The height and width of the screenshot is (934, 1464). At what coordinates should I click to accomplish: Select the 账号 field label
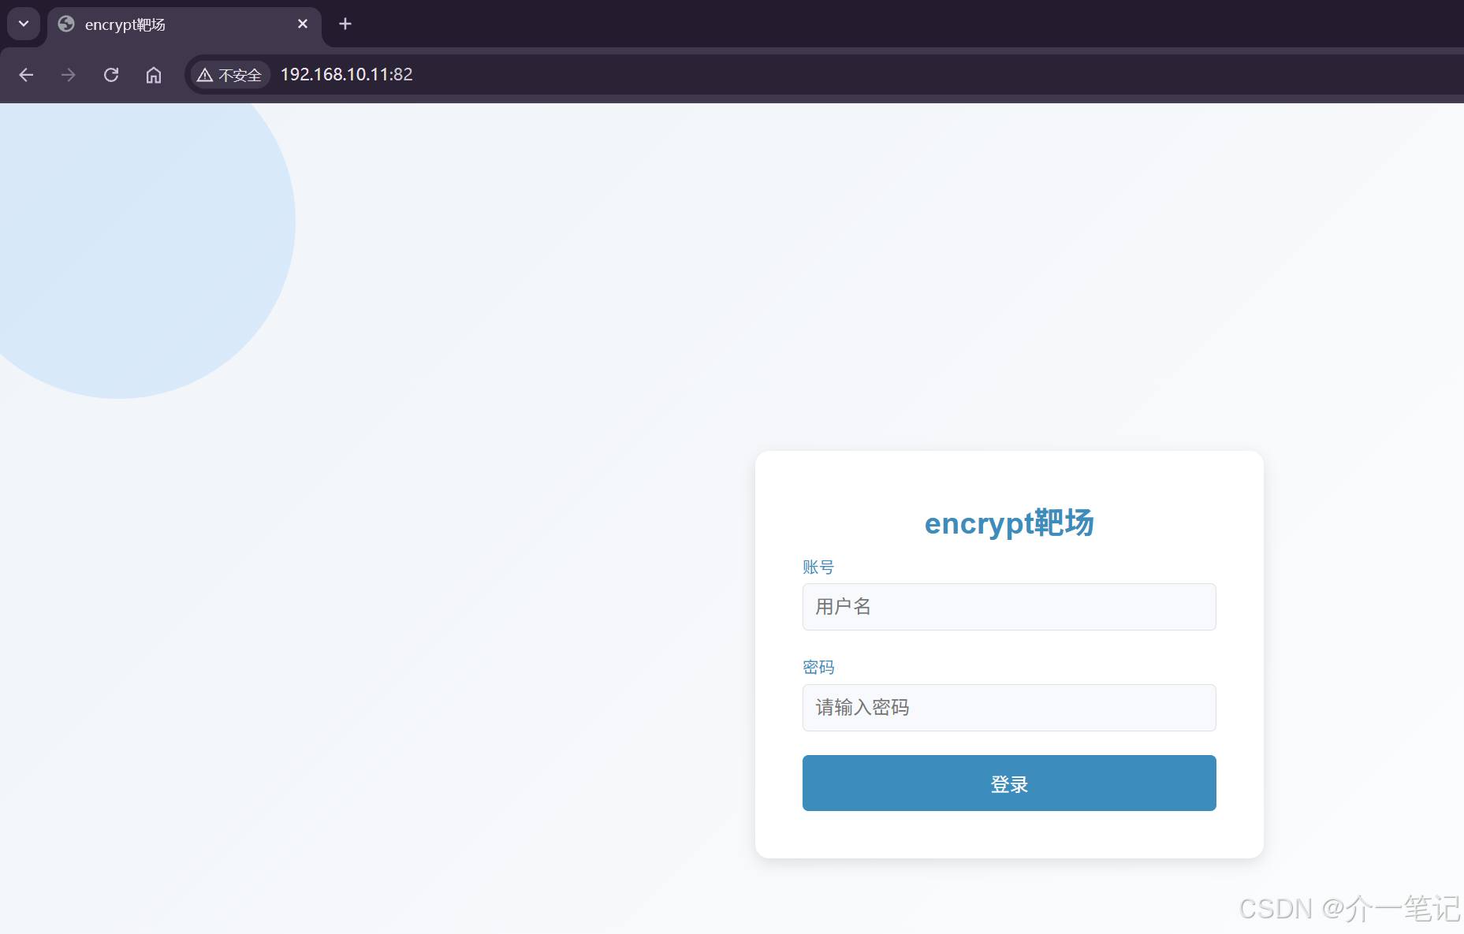point(818,567)
